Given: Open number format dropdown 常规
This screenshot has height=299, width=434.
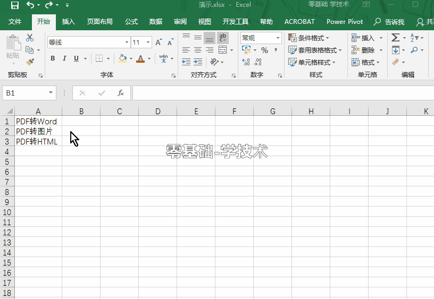Looking at the screenshot, I should tap(278, 38).
